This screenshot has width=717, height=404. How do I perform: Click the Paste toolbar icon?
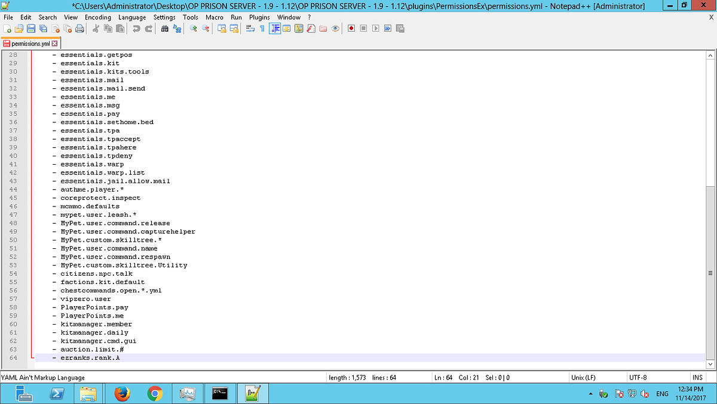click(119, 28)
